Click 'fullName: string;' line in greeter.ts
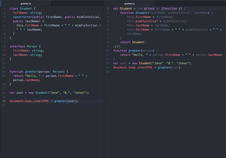Screen dimensions: 226x158 click(x=27, y=13)
